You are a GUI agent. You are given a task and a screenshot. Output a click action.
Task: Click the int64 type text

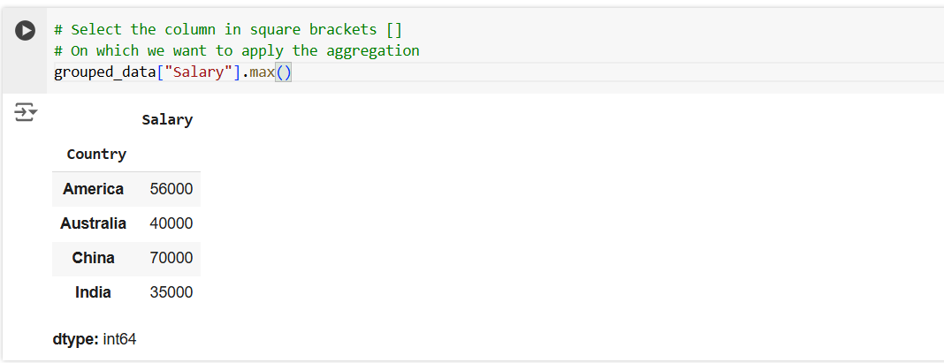coord(119,339)
